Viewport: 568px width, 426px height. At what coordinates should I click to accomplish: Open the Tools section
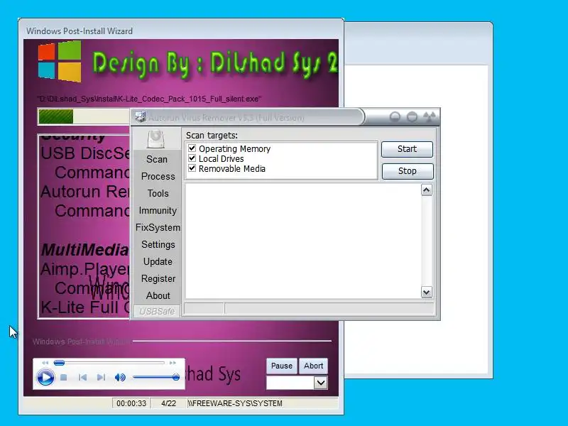tap(158, 193)
